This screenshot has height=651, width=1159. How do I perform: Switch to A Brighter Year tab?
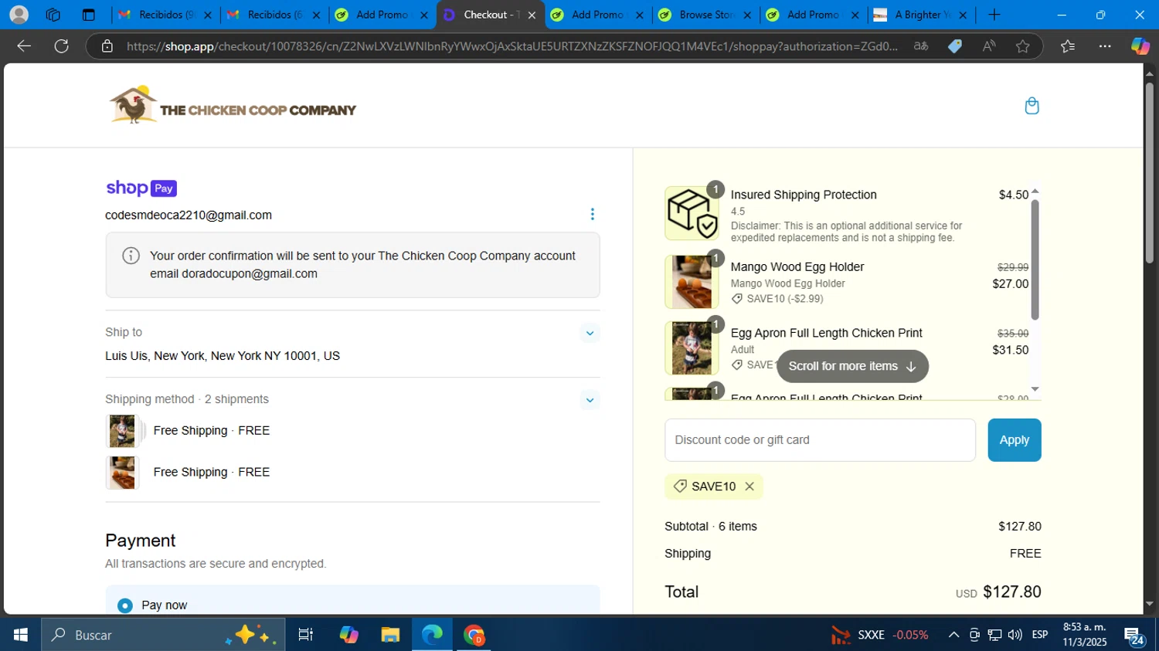(x=920, y=15)
